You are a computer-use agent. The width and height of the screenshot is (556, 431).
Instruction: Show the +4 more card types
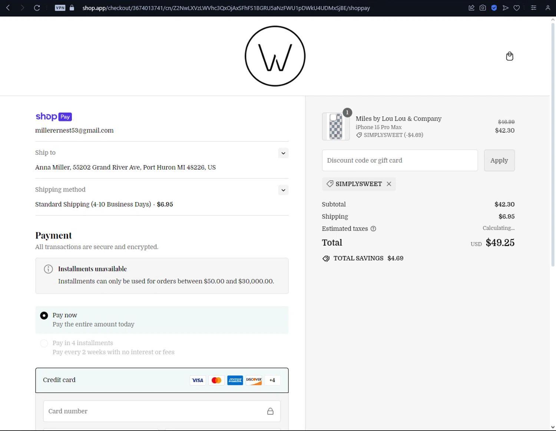tap(272, 380)
